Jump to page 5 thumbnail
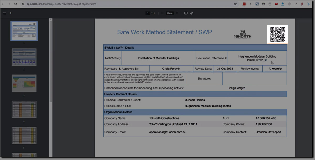 click(x=24, y=135)
